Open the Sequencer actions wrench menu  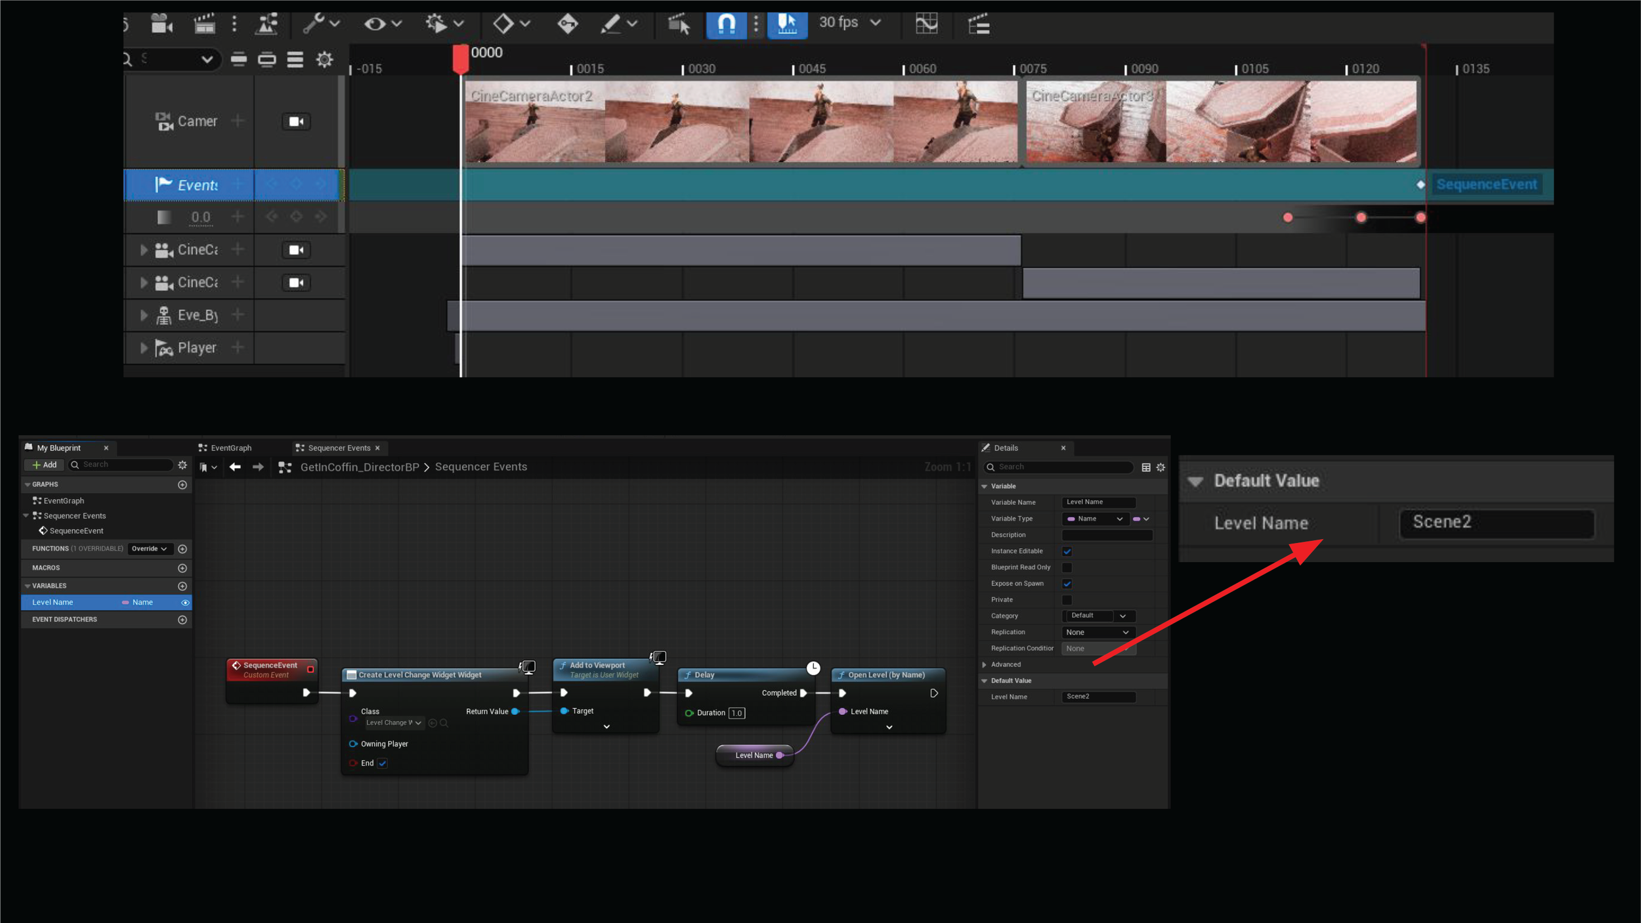click(320, 24)
